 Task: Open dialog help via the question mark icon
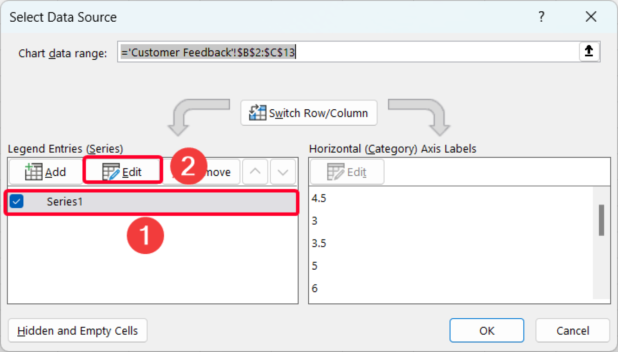(x=542, y=17)
